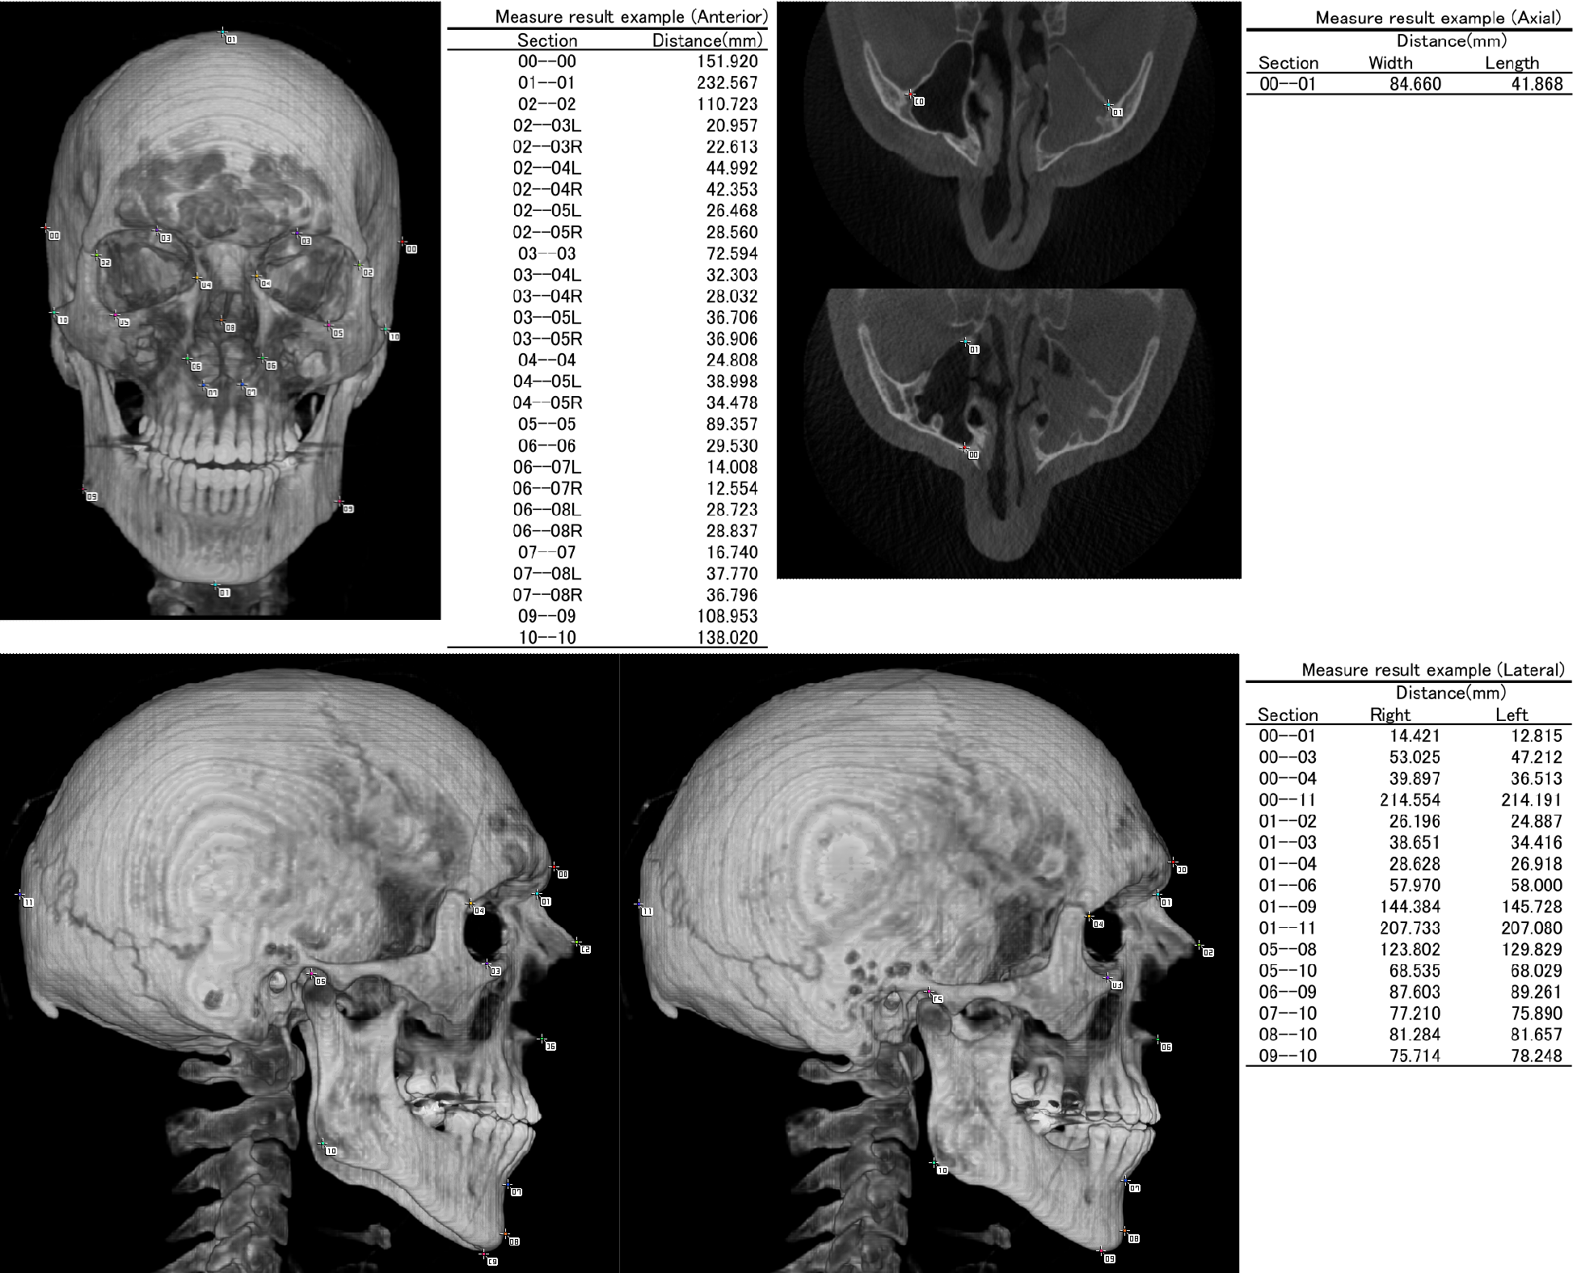This screenshot has height=1273, width=1577.
Task: Click marker 10 on right lateral skull jaw angle
Action: click(x=934, y=1162)
